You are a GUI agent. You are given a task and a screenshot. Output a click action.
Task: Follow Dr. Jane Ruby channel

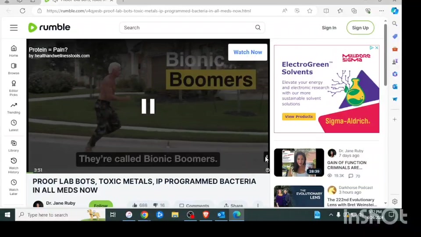point(100,205)
